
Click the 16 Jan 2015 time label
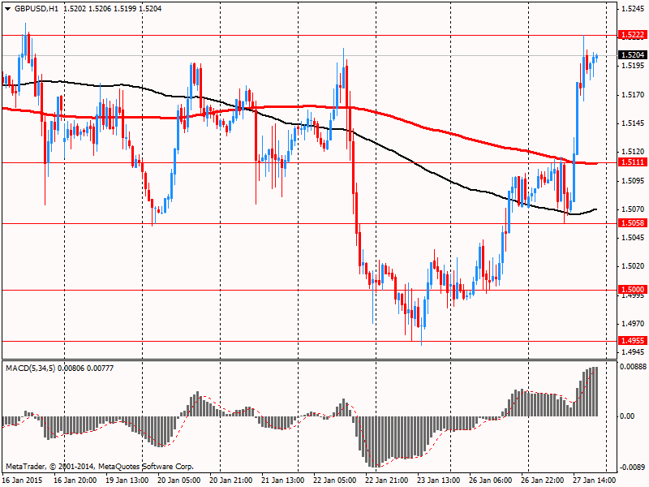24,481
